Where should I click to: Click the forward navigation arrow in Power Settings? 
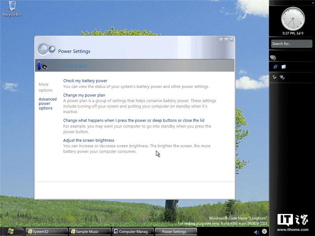(x=52, y=48)
